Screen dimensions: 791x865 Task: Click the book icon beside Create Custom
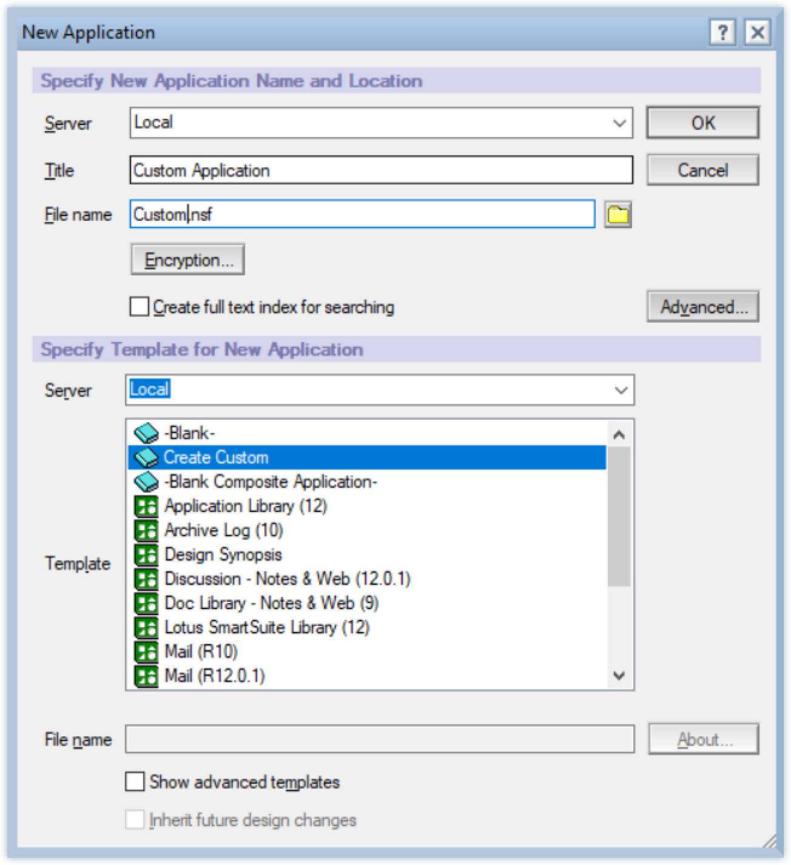[x=146, y=457]
